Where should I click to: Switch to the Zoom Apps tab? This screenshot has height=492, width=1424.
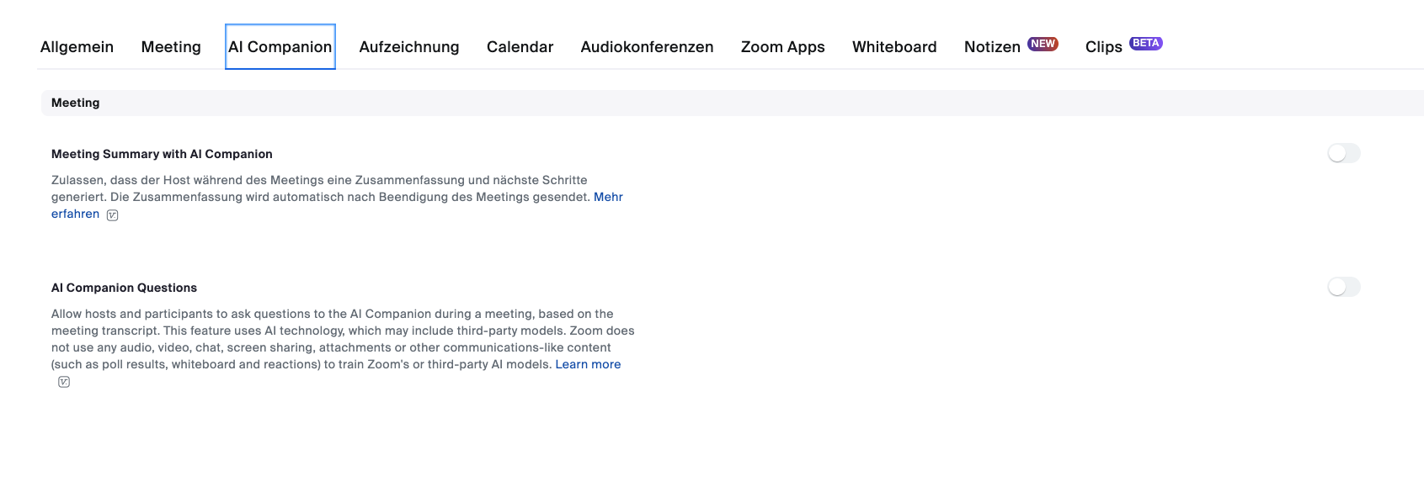782,47
